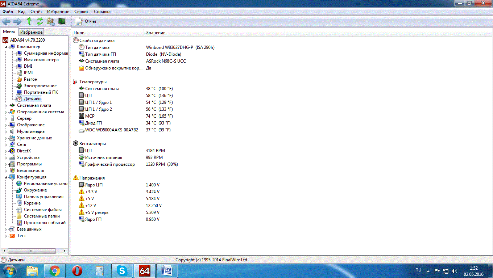Collapse the Компьютер tree node
The height and width of the screenshot is (278, 493).
point(6,47)
